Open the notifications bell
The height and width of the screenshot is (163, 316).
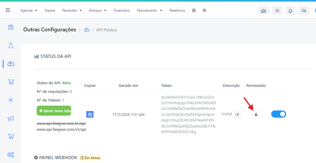(x=290, y=10)
